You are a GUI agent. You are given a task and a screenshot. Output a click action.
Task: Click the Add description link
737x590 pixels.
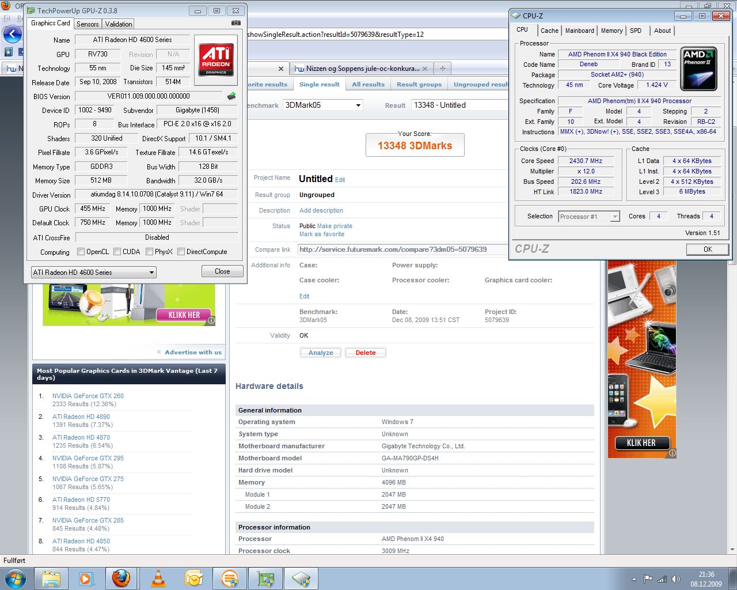click(x=321, y=210)
